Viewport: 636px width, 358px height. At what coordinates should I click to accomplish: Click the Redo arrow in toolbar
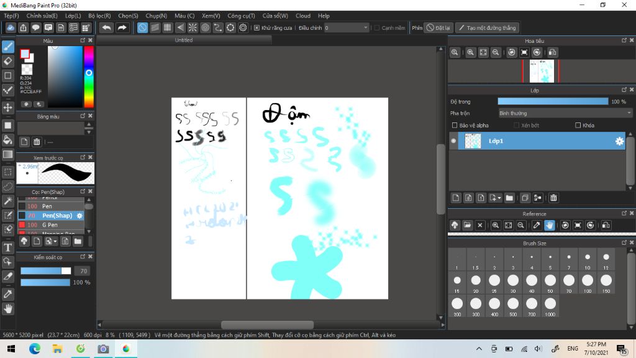tap(122, 27)
